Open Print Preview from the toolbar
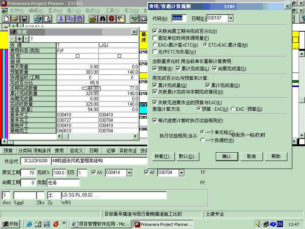 pos(47,19)
